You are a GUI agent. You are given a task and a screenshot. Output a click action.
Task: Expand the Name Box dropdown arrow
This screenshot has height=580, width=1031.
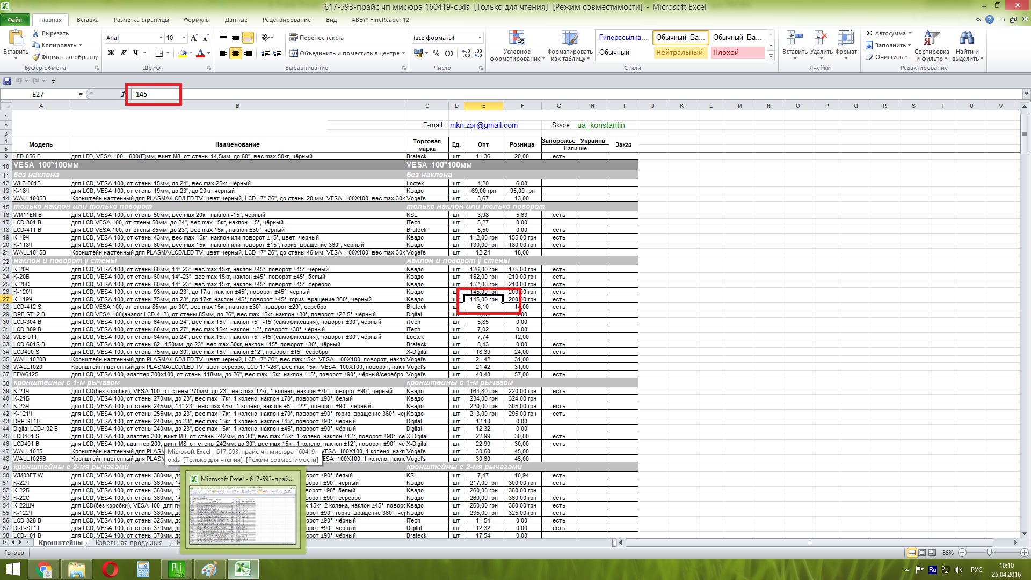click(x=81, y=95)
